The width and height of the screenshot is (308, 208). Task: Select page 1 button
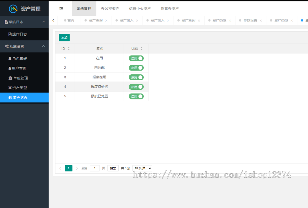68,168
